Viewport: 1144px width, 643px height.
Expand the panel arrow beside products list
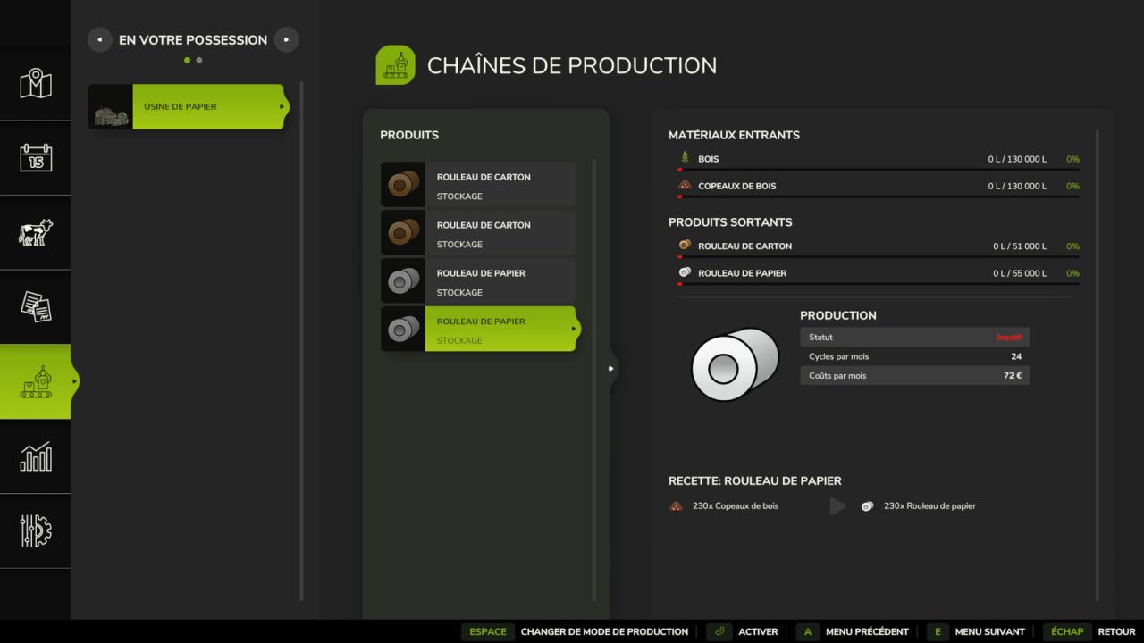click(611, 368)
